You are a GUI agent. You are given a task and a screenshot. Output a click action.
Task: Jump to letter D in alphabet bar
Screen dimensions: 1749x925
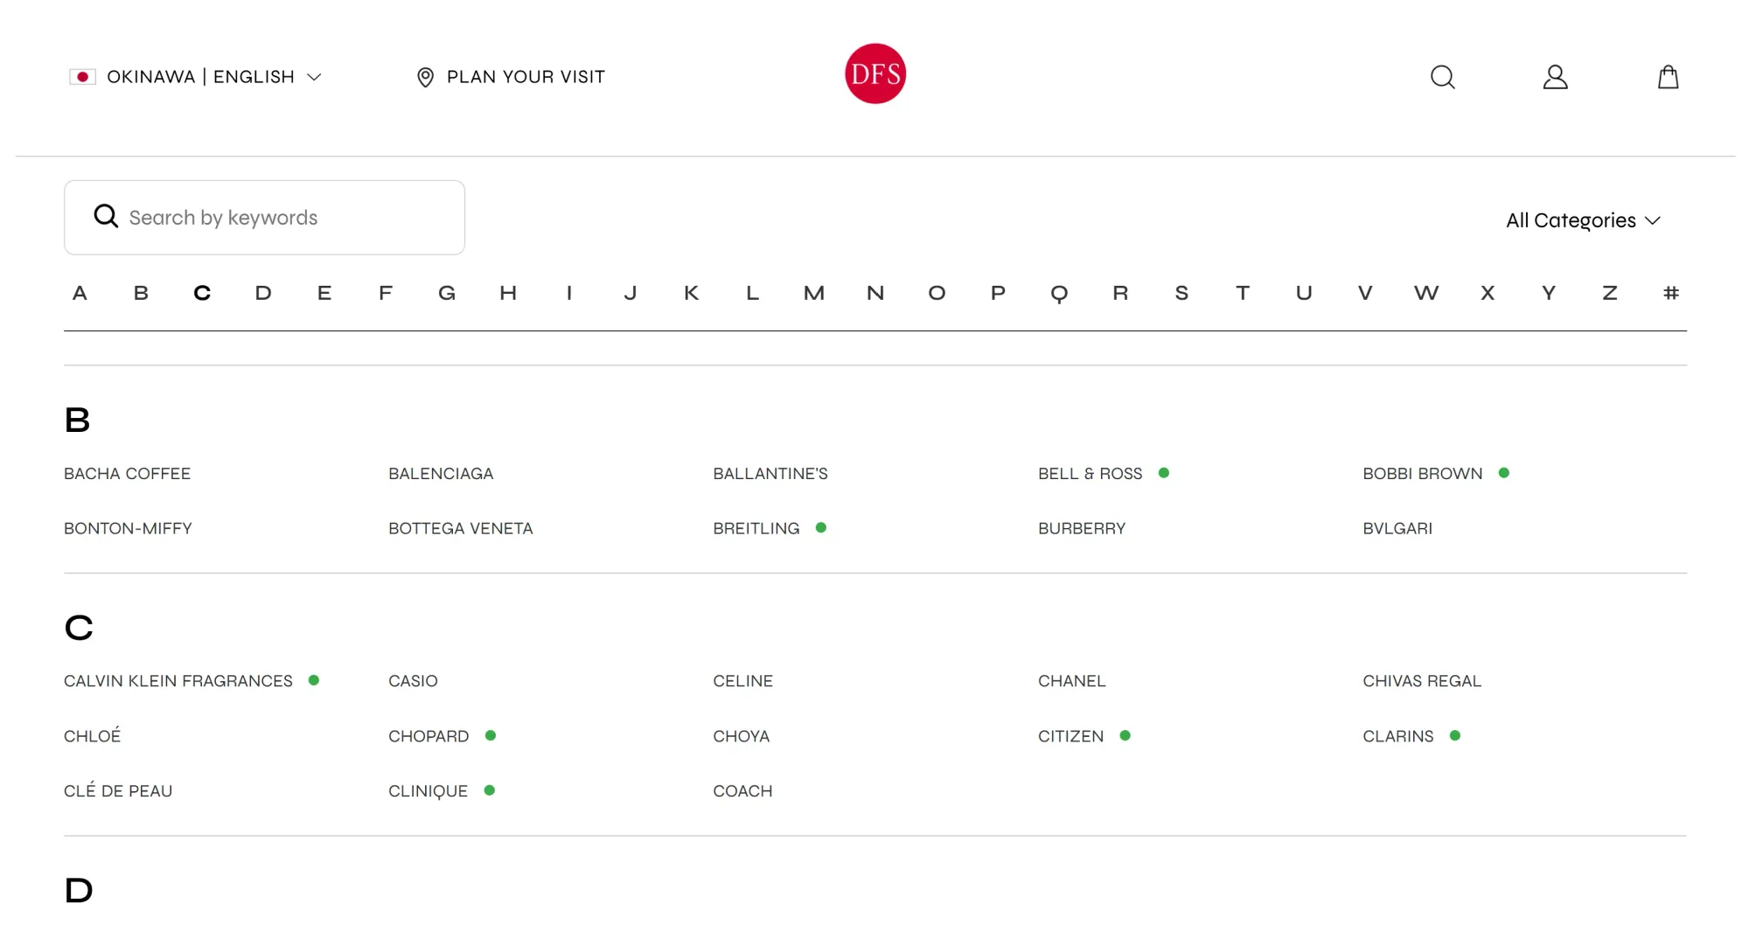pyautogui.click(x=263, y=293)
